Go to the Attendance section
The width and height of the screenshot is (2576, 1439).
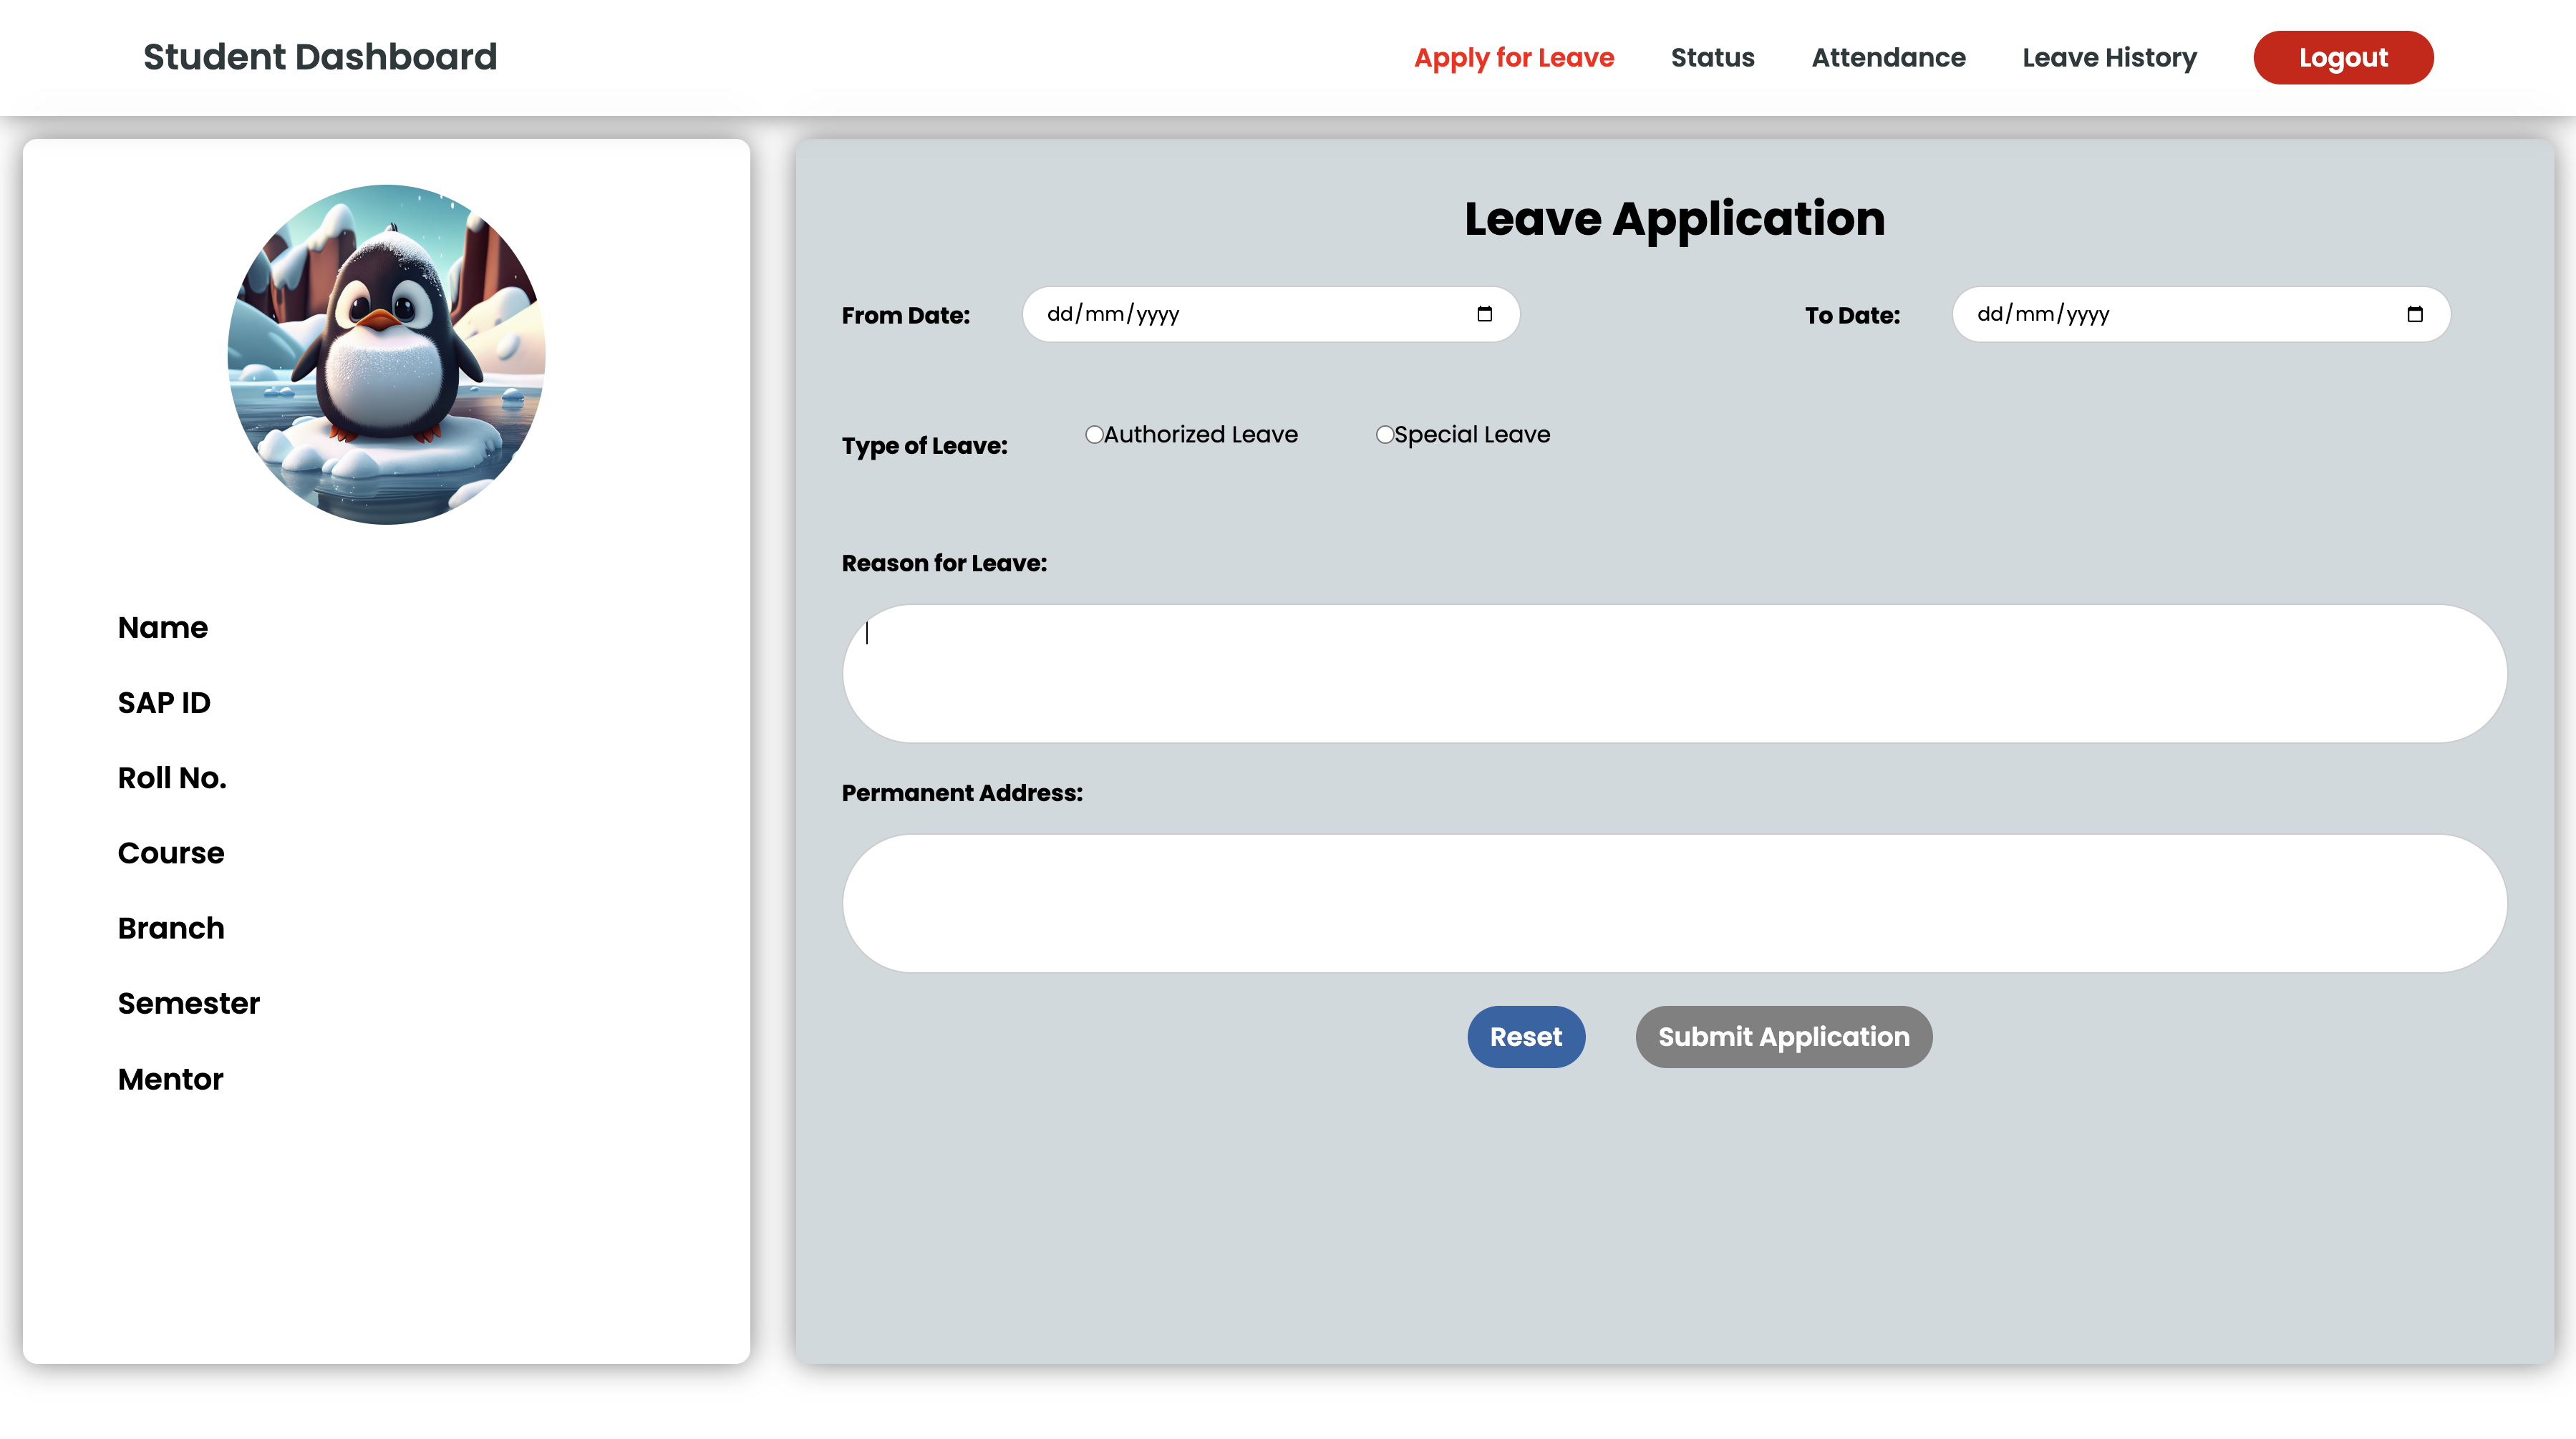pyautogui.click(x=1888, y=57)
